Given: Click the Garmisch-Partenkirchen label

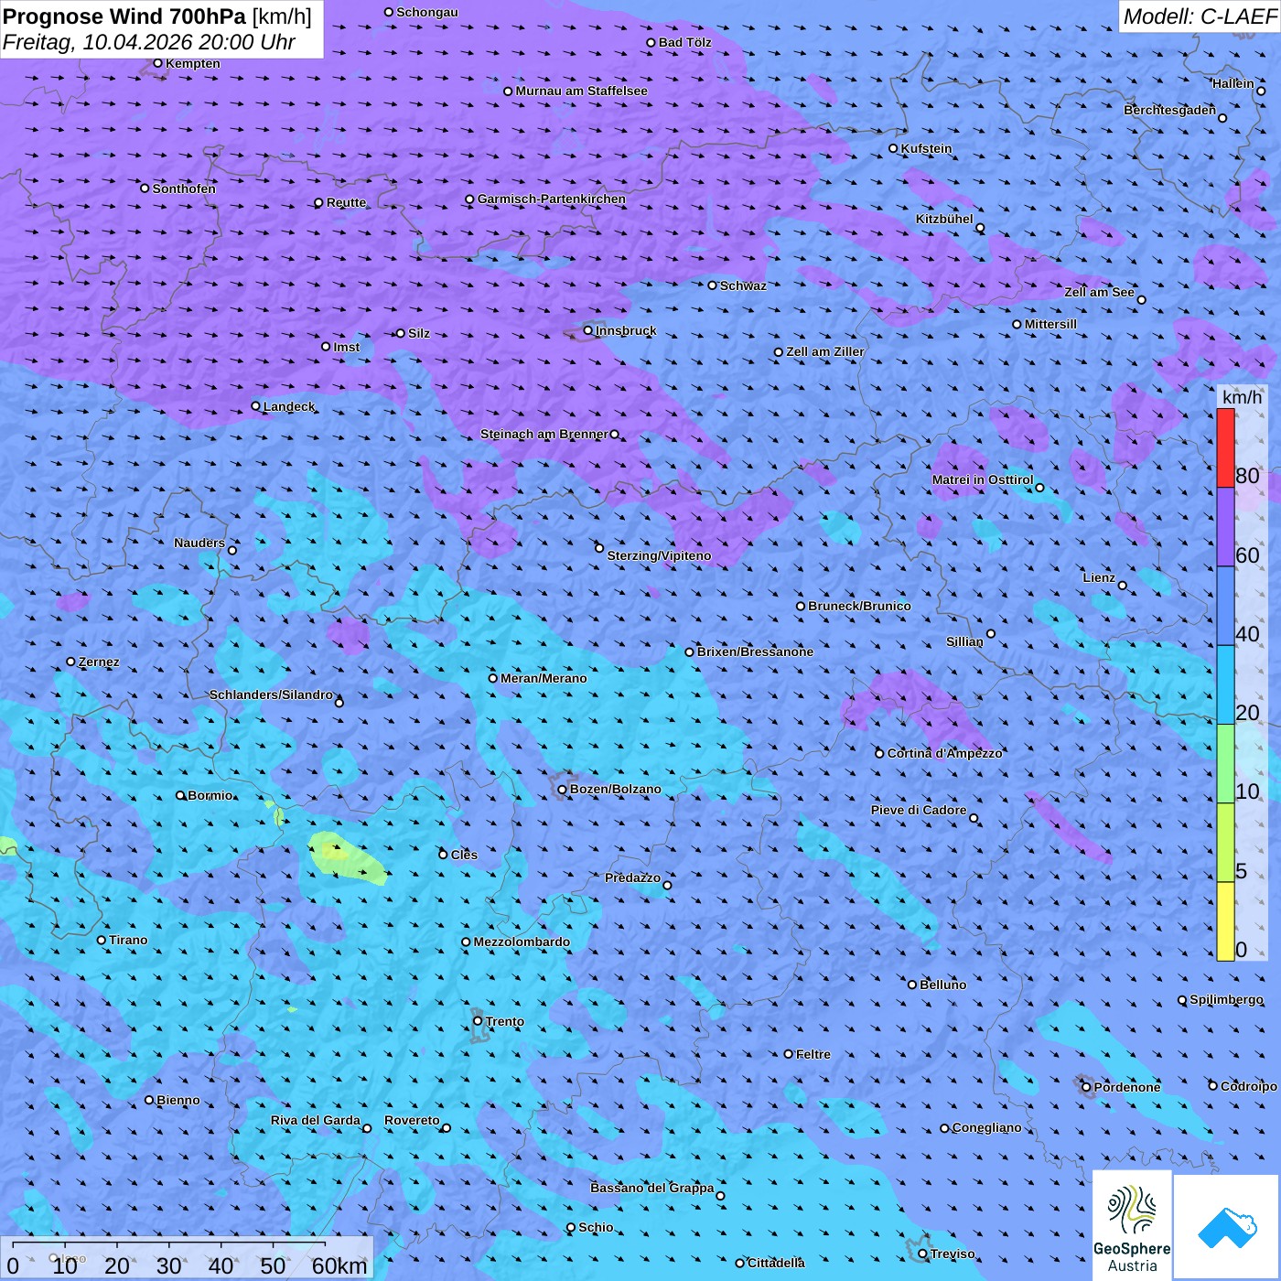Looking at the screenshot, I should point(552,199).
